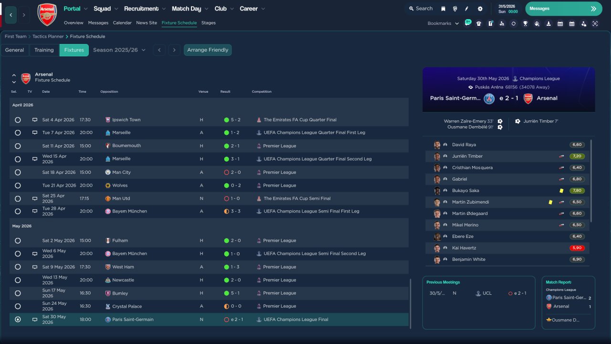Open the chat notifications icon with 9+ badge

467,23
